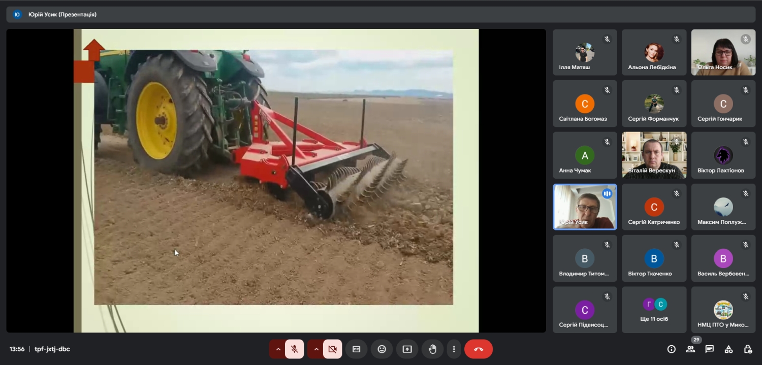The width and height of the screenshot is (762, 365).
Task: Turn on camera with the red camera button
Action: coord(332,349)
